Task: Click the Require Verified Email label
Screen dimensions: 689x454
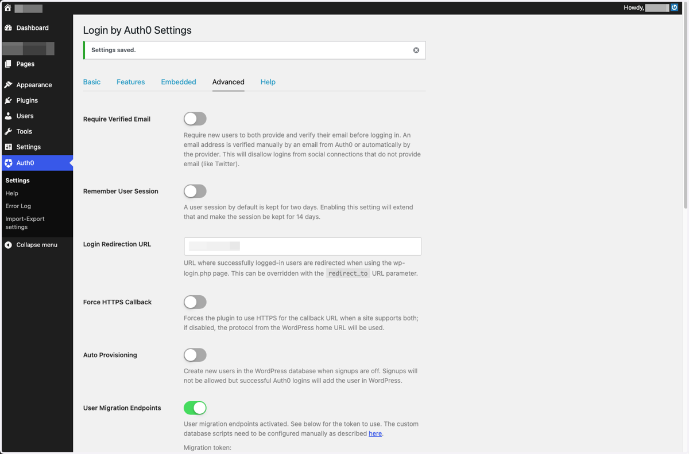Action: pyautogui.click(x=117, y=119)
